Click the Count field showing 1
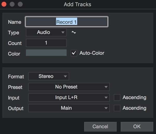This screenshot has height=134, width=156. point(46,43)
